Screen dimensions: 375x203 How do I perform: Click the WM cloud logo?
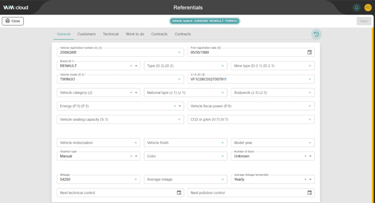click(16, 8)
